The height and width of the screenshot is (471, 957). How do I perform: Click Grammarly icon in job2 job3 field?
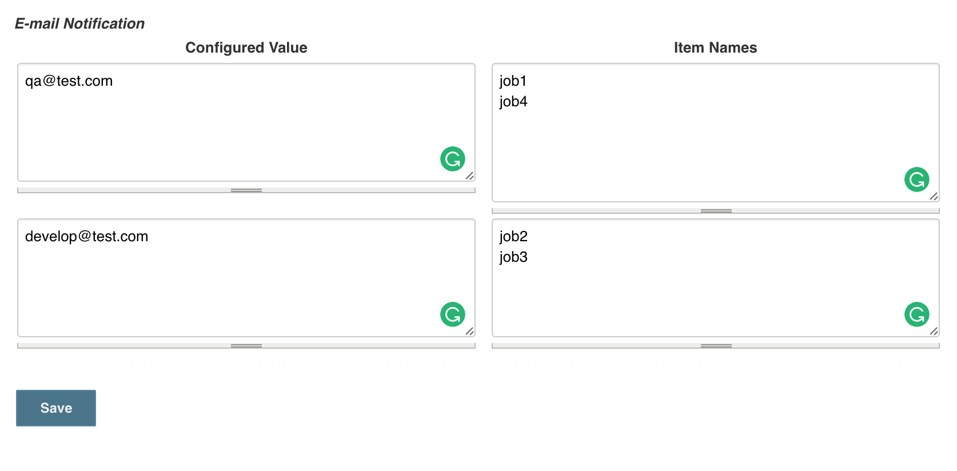[917, 314]
